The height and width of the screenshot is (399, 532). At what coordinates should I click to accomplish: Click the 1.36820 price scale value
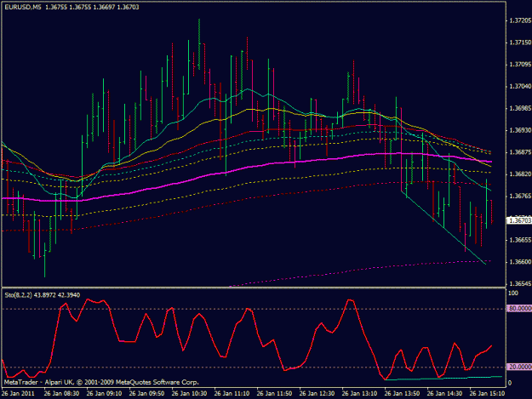click(520, 174)
